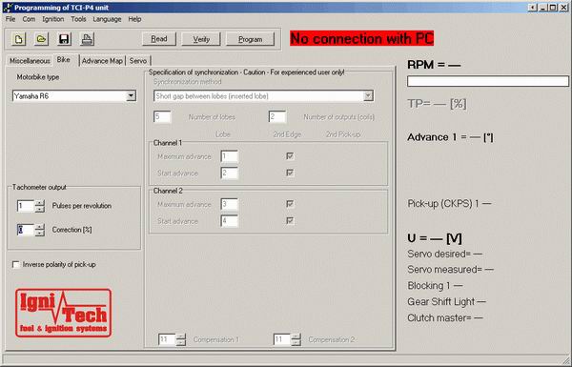Click the Read button
This screenshot has height=367, width=572.
[159, 39]
